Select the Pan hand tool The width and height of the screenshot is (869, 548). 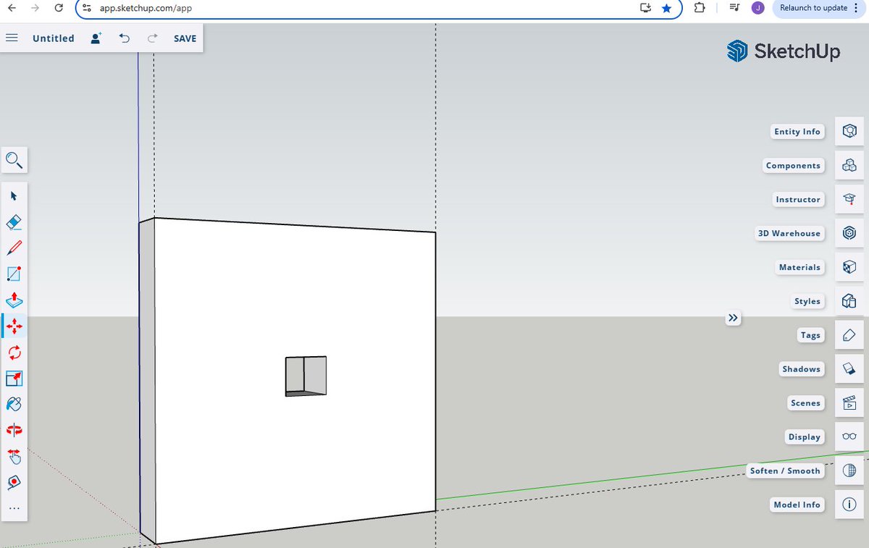[14, 456]
